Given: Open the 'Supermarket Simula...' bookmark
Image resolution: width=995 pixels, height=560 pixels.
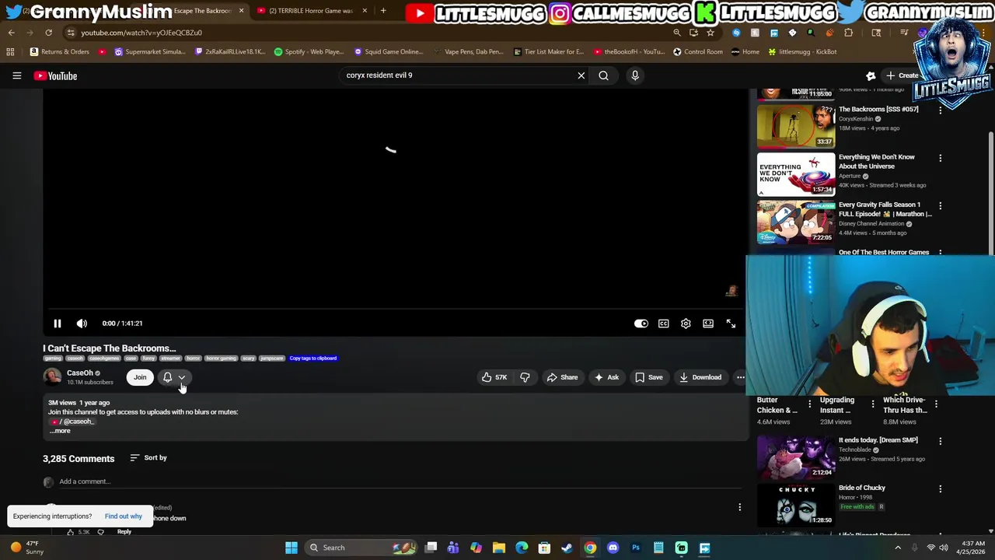Looking at the screenshot, I should pos(149,52).
